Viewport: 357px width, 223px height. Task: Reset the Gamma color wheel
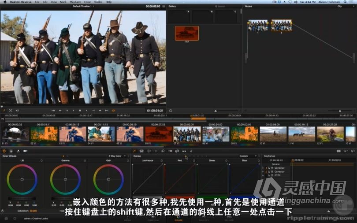pyautogui.click(x=85, y=161)
